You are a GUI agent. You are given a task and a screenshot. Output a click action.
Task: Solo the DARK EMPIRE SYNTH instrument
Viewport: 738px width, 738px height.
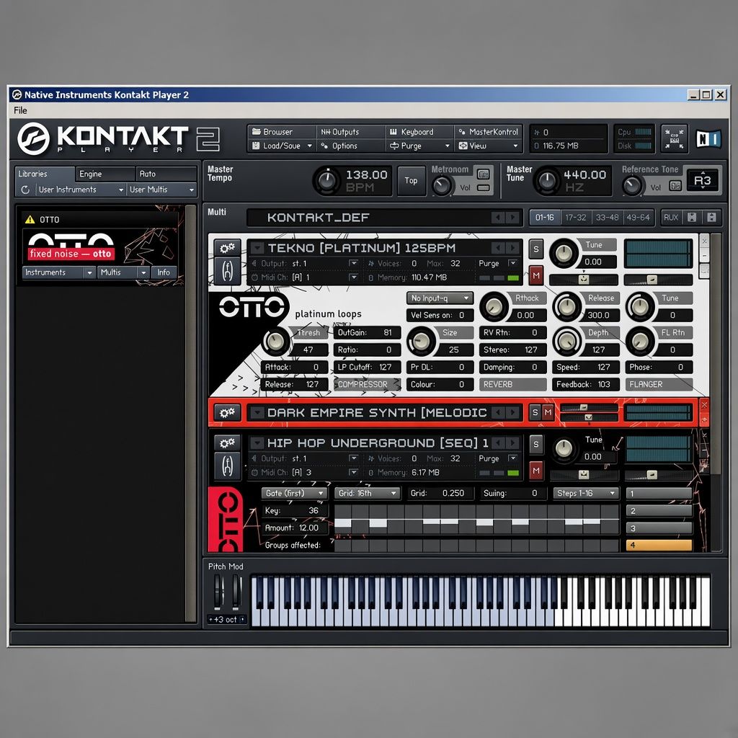click(535, 413)
